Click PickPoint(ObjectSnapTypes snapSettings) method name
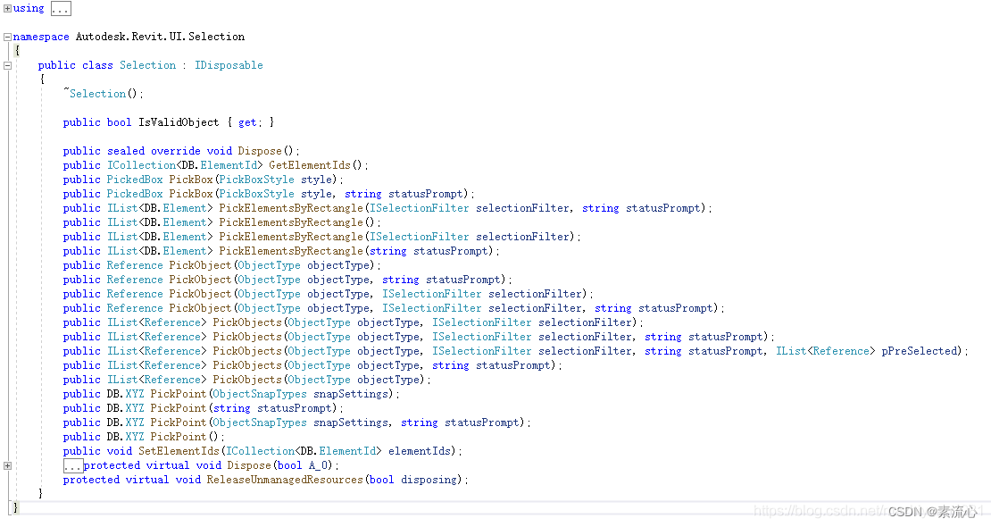991x527 pixels. [179, 394]
